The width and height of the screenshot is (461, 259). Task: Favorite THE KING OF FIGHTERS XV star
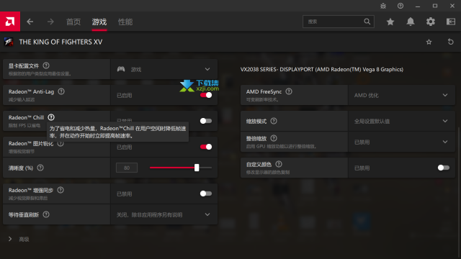(x=429, y=42)
